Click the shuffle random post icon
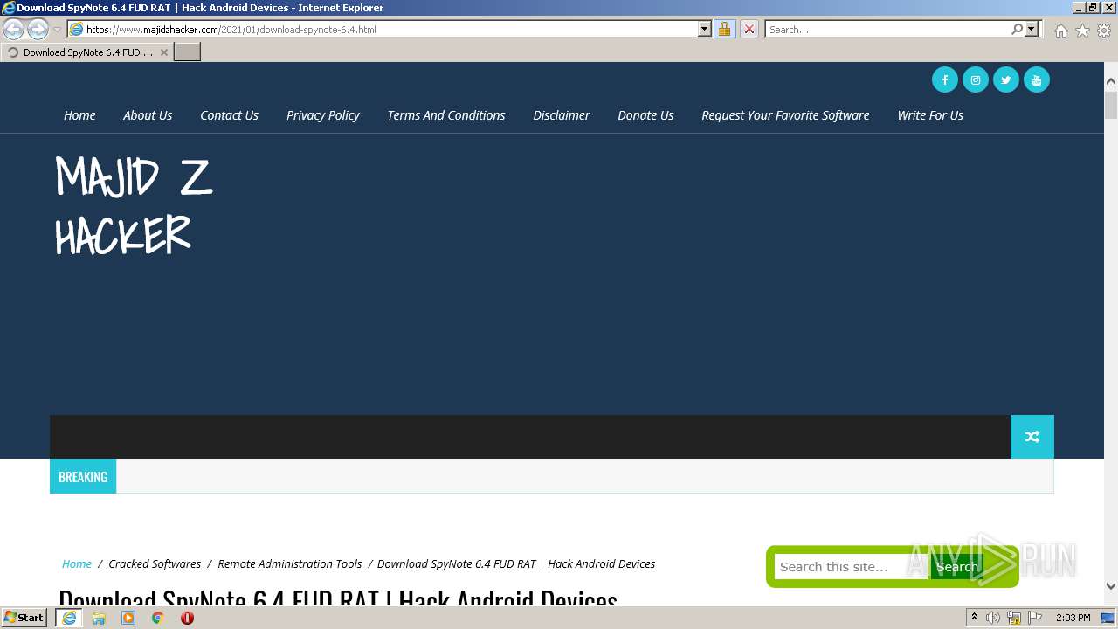The height and width of the screenshot is (629, 1118). click(1032, 437)
